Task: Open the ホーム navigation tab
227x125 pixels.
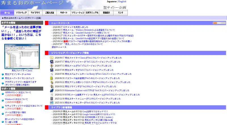Action: [7, 13]
